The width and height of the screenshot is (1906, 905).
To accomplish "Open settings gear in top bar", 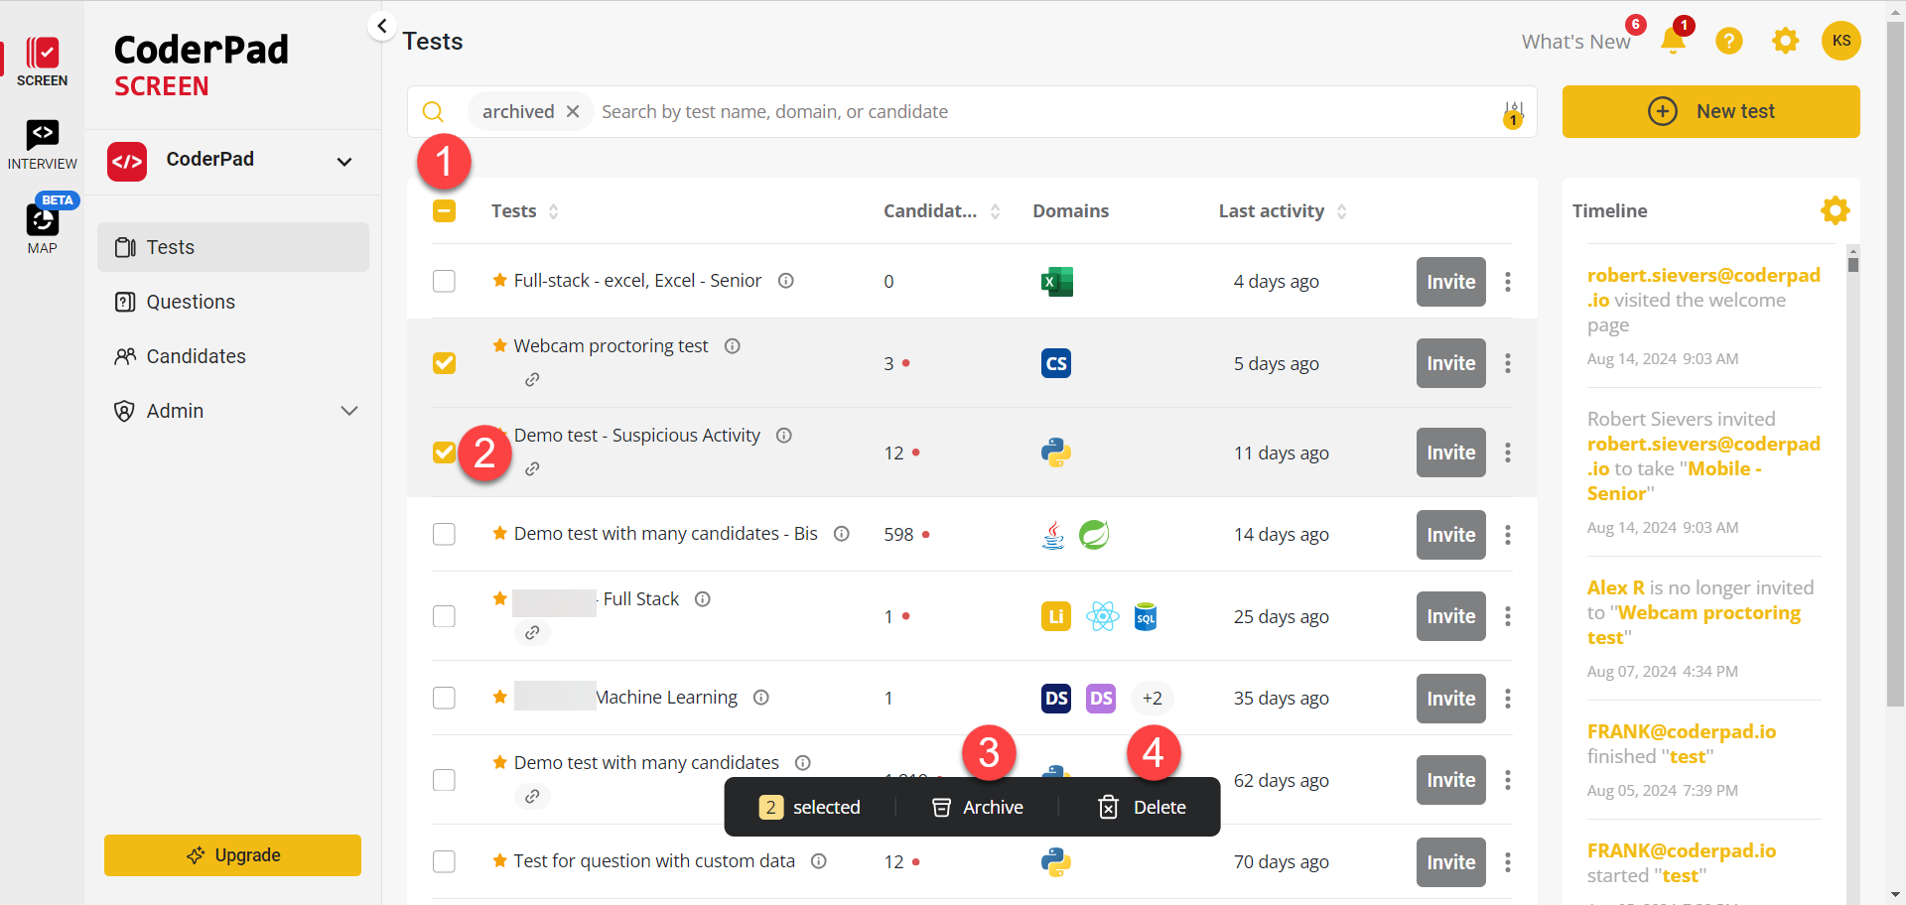I will (x=1785, y=41).
